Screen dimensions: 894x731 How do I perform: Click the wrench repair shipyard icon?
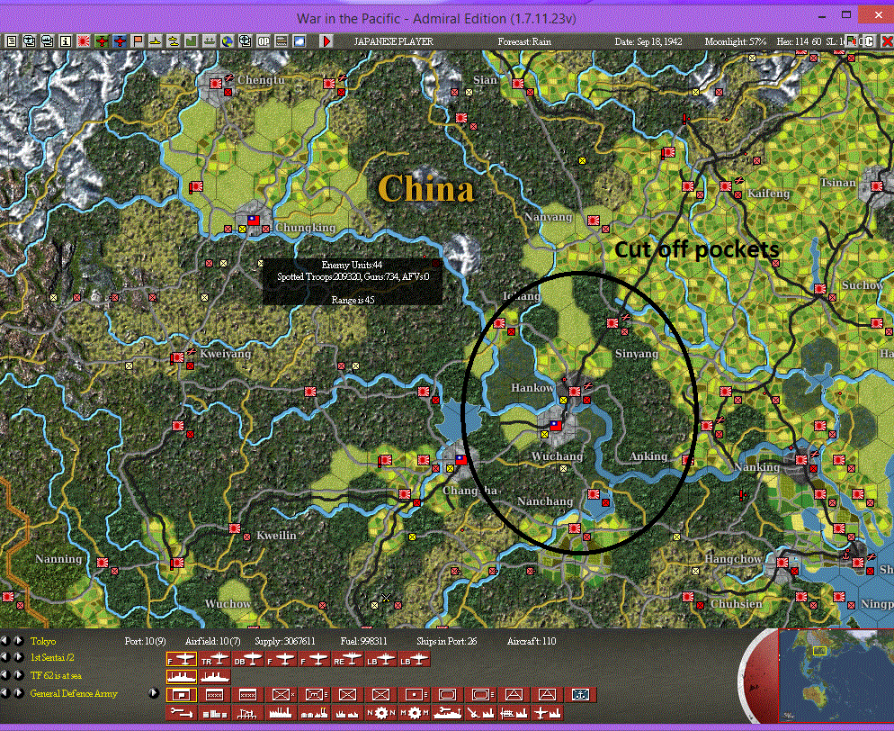pos(449,713)
